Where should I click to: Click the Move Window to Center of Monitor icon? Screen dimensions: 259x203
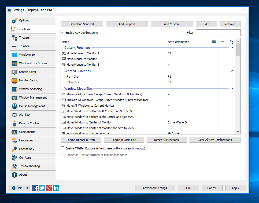64,122
